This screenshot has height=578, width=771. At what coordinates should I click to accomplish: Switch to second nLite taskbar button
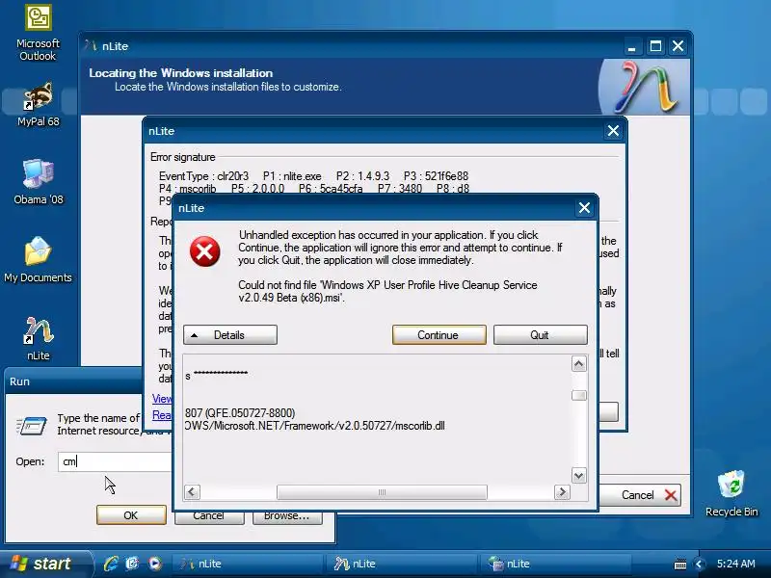(x=401, y=564)
